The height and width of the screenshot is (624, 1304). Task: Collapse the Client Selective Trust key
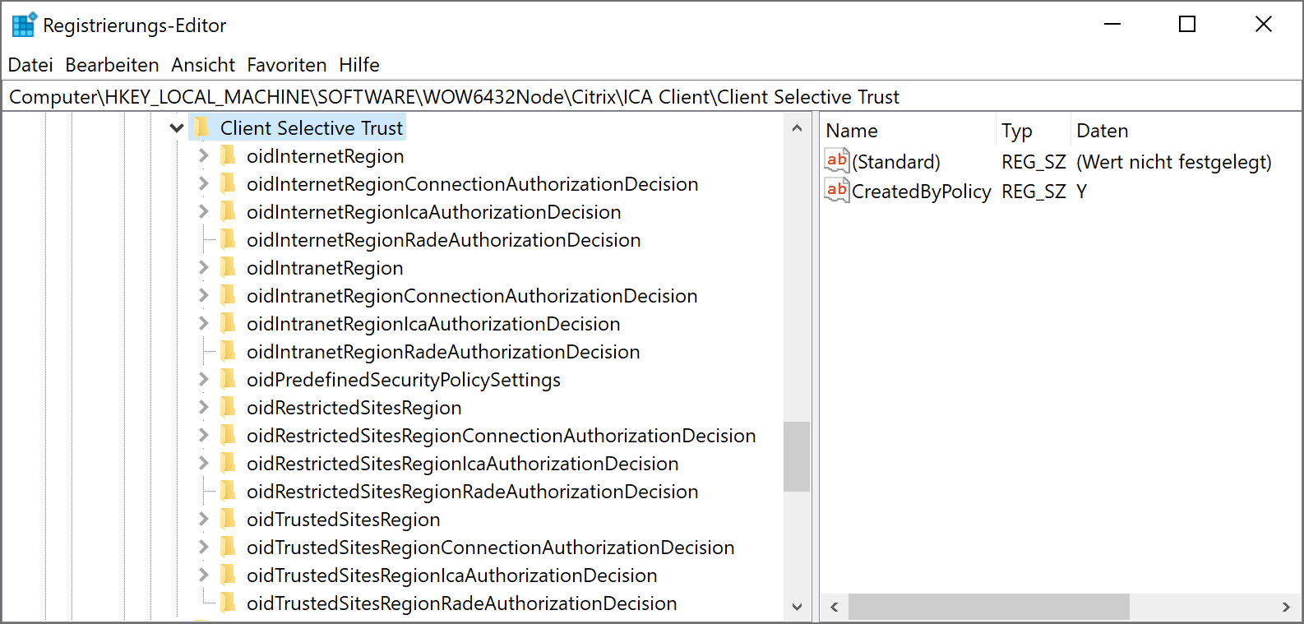176,128
